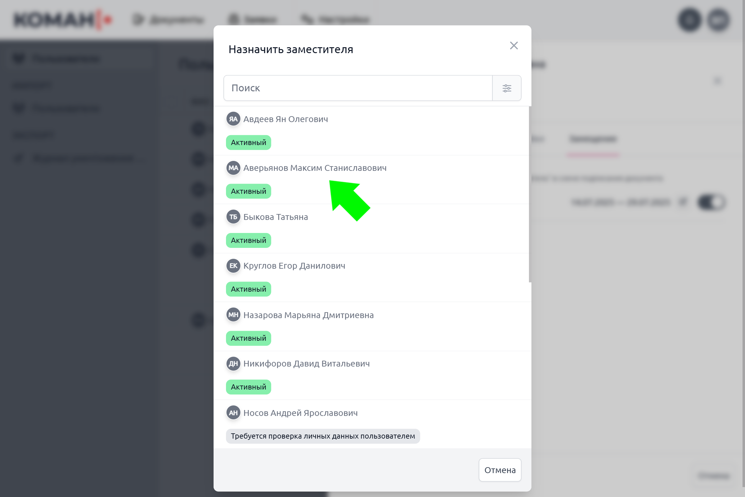This screenshot has height=497, width=745.
Task: Click the ДН avatar for Никифоров Давид
Action: click(x=233, y=363)
